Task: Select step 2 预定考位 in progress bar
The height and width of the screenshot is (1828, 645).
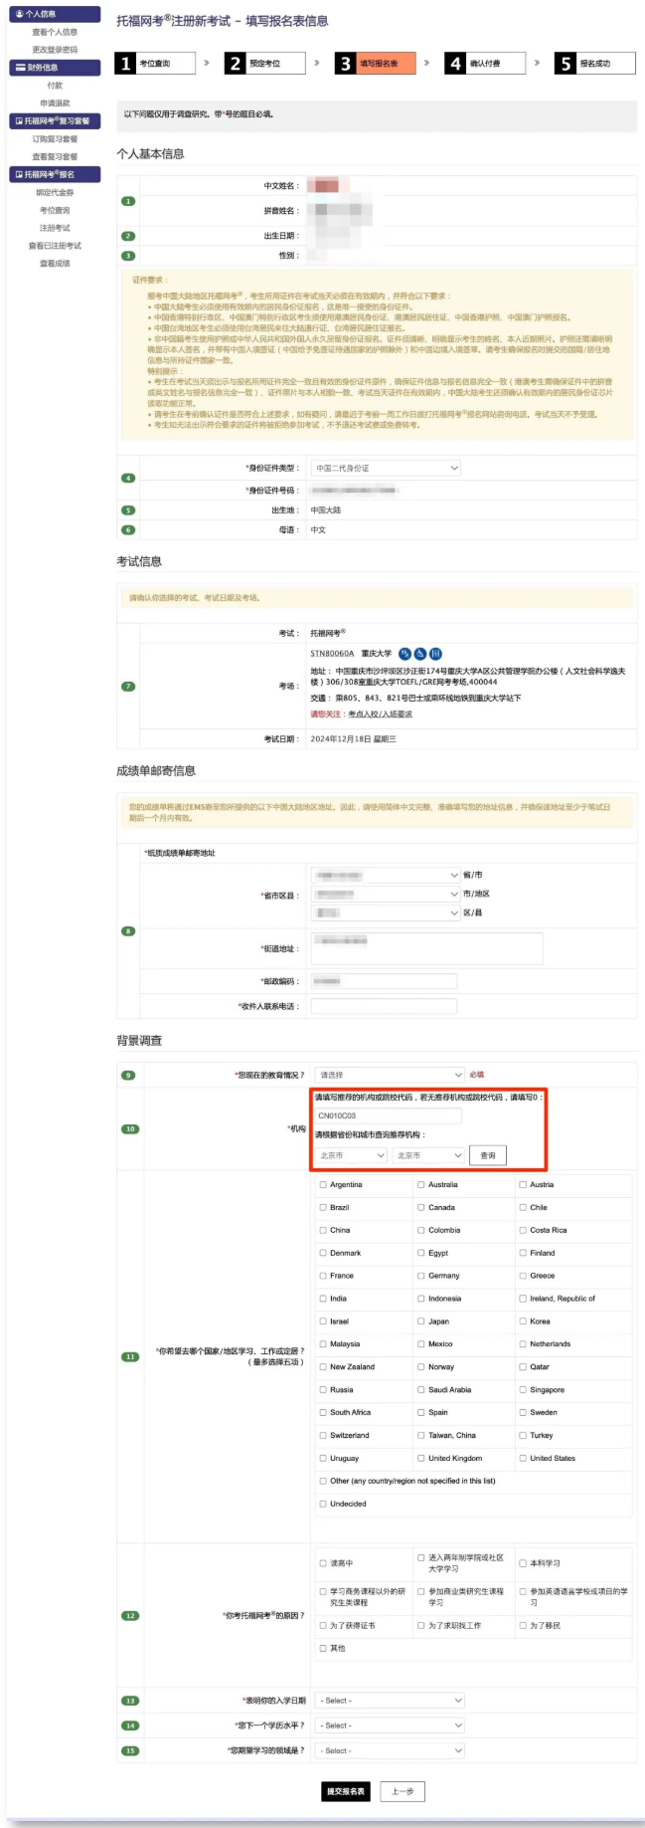Action: click(x=265, y=64)
